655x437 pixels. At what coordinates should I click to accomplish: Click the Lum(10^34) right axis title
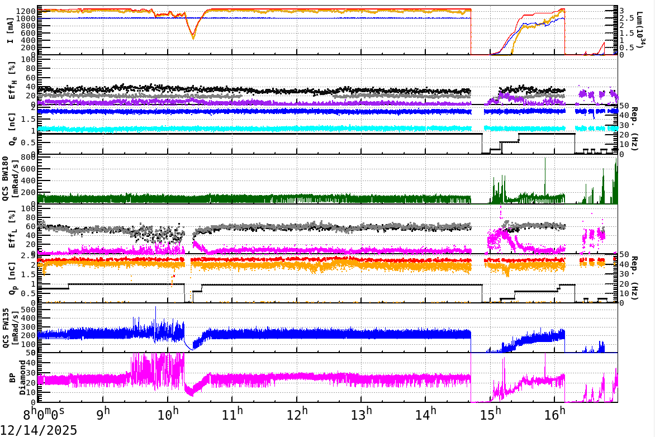[x=642, y=31]
